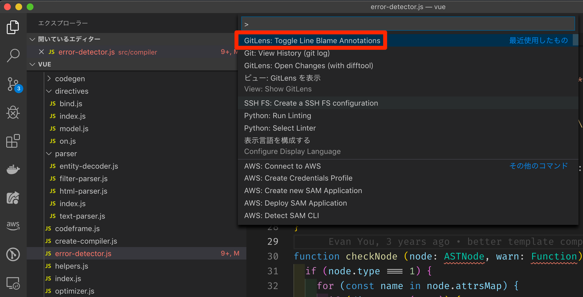This screenshot has width=583, height=297.
Task: Open the Explorer view in activity bar
Action: [13, 27]
